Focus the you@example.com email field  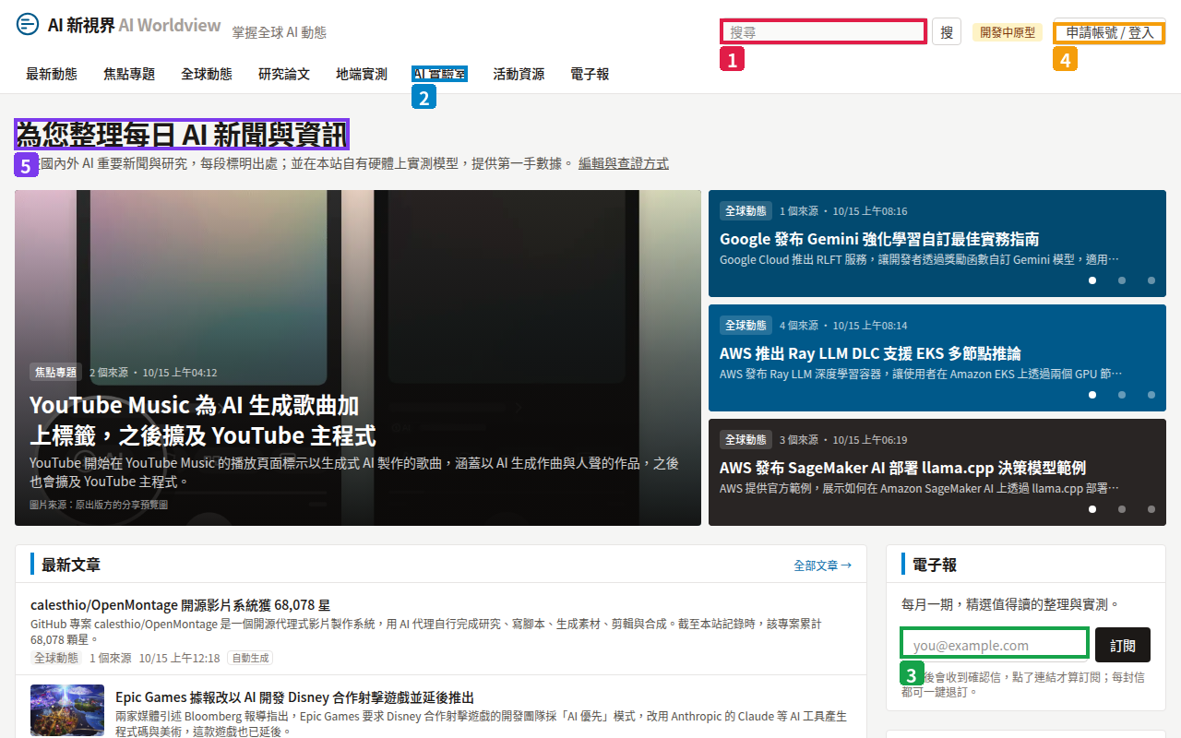pos(995,645)
